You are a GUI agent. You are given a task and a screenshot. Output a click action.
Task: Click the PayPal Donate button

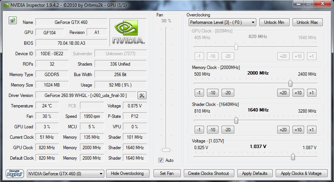(x=15, y=173)
